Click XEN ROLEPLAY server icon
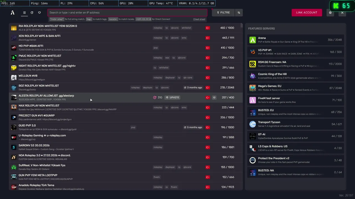This screenshot has height=199, width=355. (x=14, y=38)
